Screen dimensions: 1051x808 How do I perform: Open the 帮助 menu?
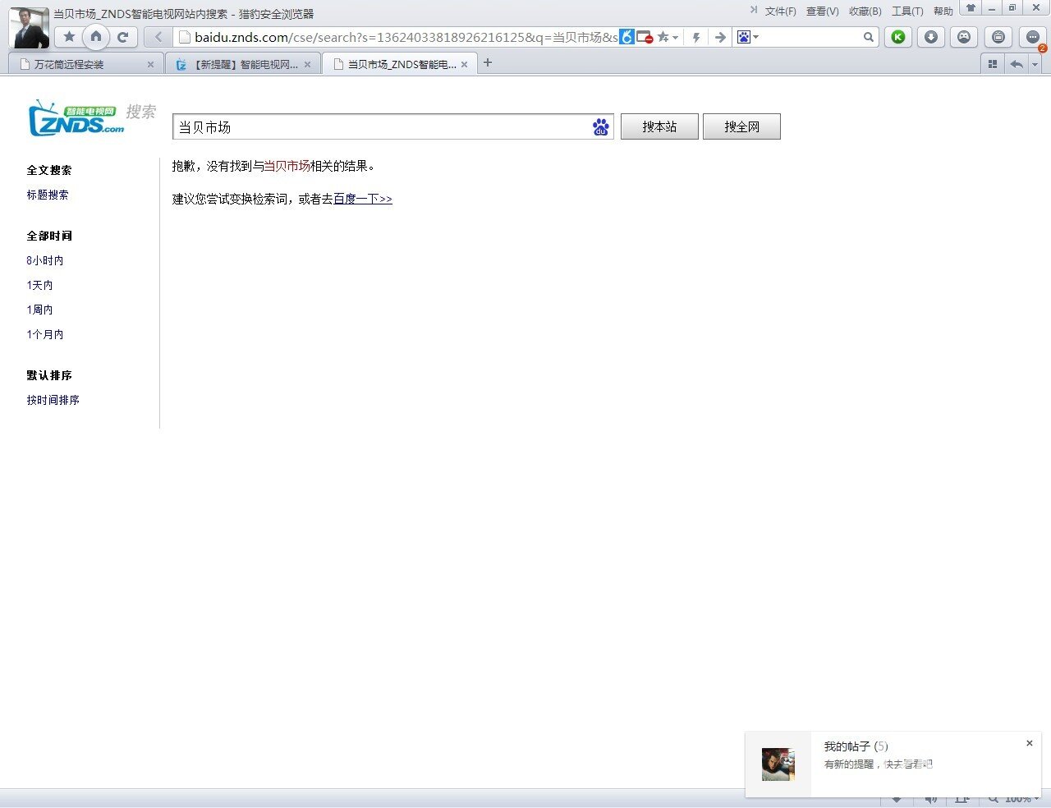pyautogui.click(x=943, y=11)
